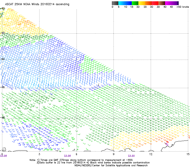This screenshot has height=167, width=190.
Task: Select the gray 0–5 knots legend segment
Action: tap(115, 3)
